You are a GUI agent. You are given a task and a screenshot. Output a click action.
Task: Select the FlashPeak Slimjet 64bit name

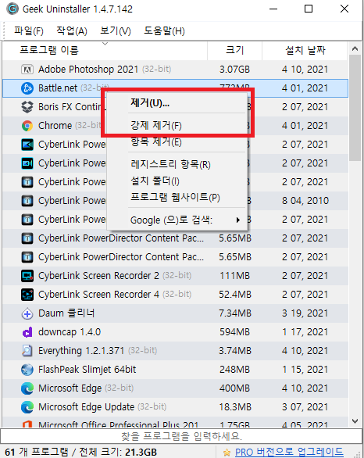click(x=87, y=370)
